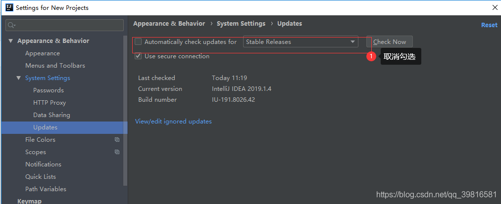Close the Settings for New Projects dialog

tap(495, 8)
